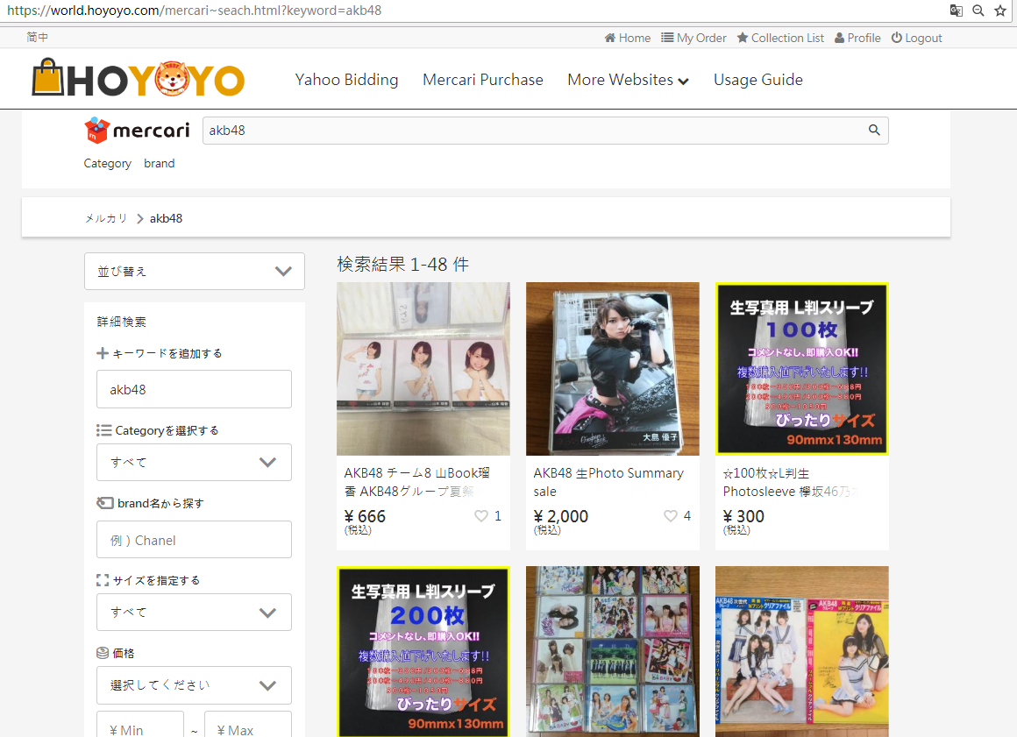1017x737 pixels.
Task: Open the Yahoo Bidding menu item
Action: point(347,80)
